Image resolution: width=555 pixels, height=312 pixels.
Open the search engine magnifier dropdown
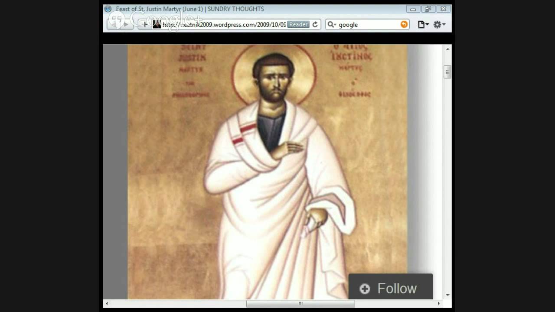point(332,25)
